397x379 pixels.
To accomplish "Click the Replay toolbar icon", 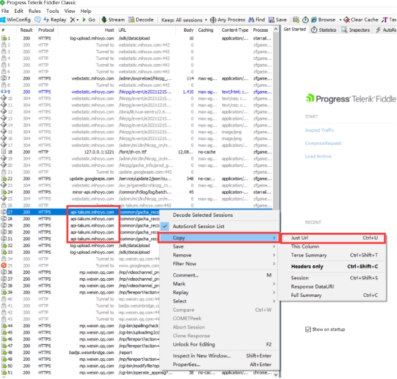I will tap(47, 20).
